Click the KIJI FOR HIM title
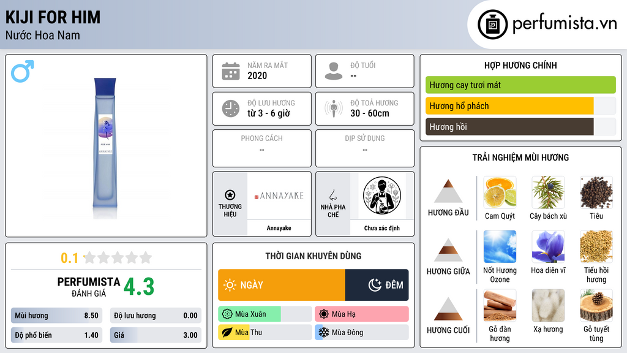Screen dimensions: 627x353 pos(53,17)
